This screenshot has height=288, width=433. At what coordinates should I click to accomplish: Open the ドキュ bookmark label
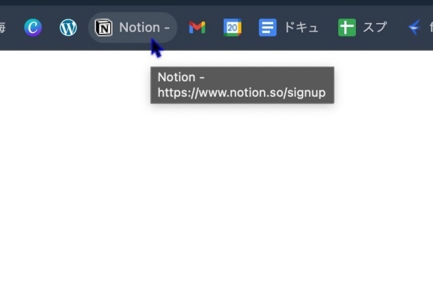pyautogui.click(x=301, y=27)
